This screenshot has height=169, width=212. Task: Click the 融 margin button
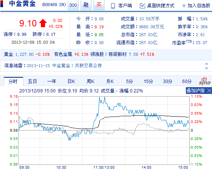[86, 5]
